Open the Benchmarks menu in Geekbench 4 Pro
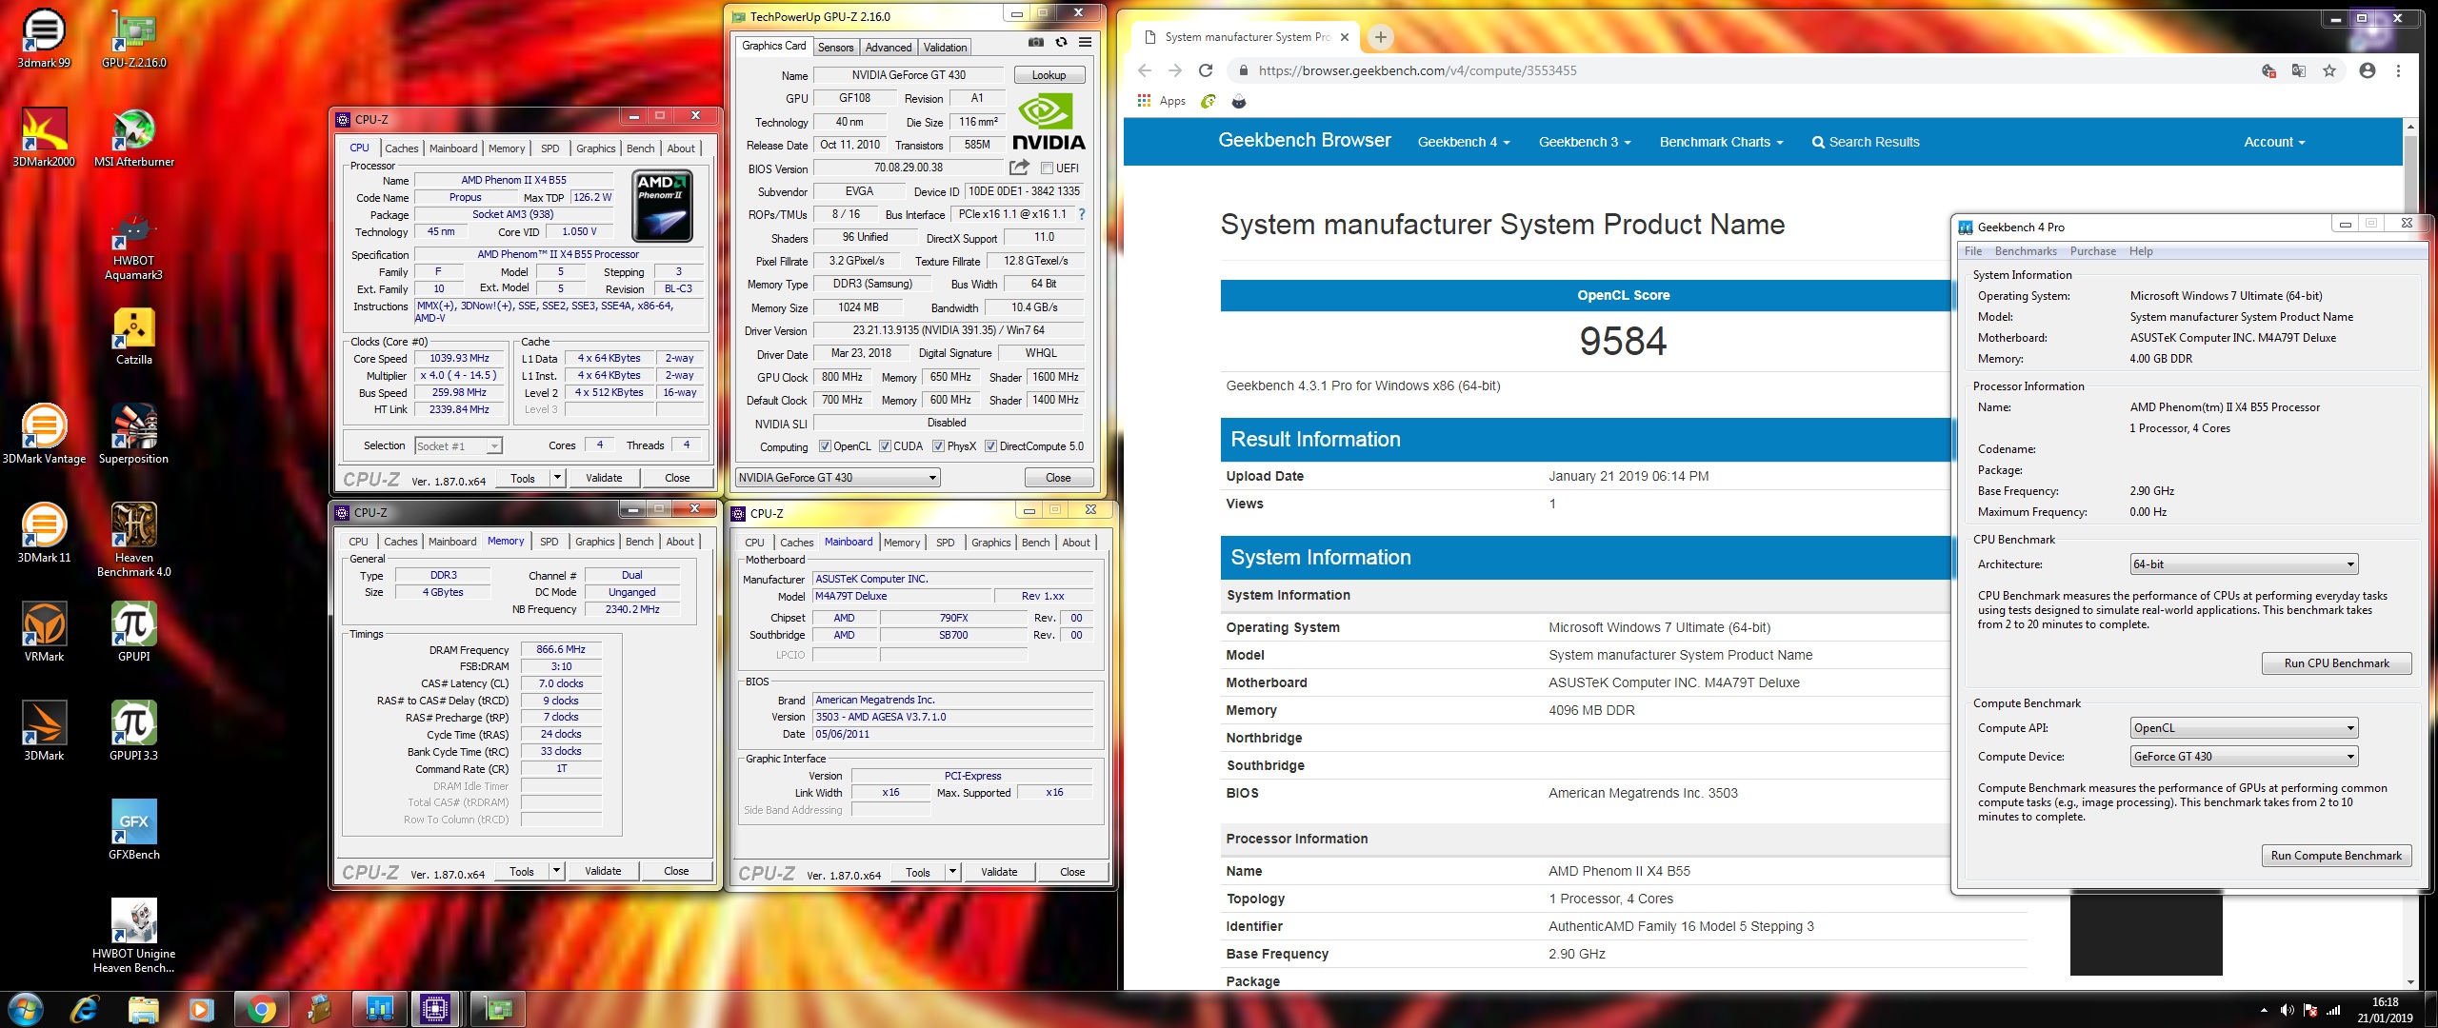 [2026, 251]
